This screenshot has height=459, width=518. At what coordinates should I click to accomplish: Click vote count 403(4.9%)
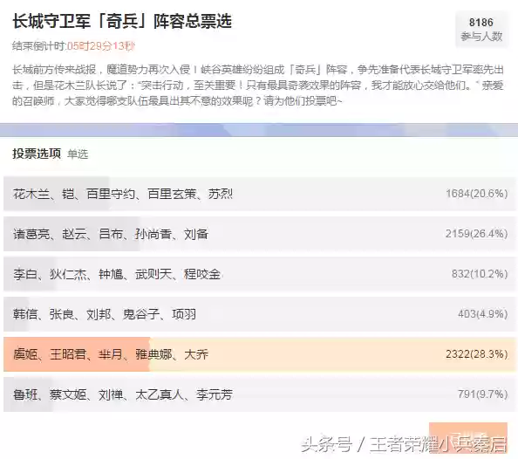(x=482, y=314)
